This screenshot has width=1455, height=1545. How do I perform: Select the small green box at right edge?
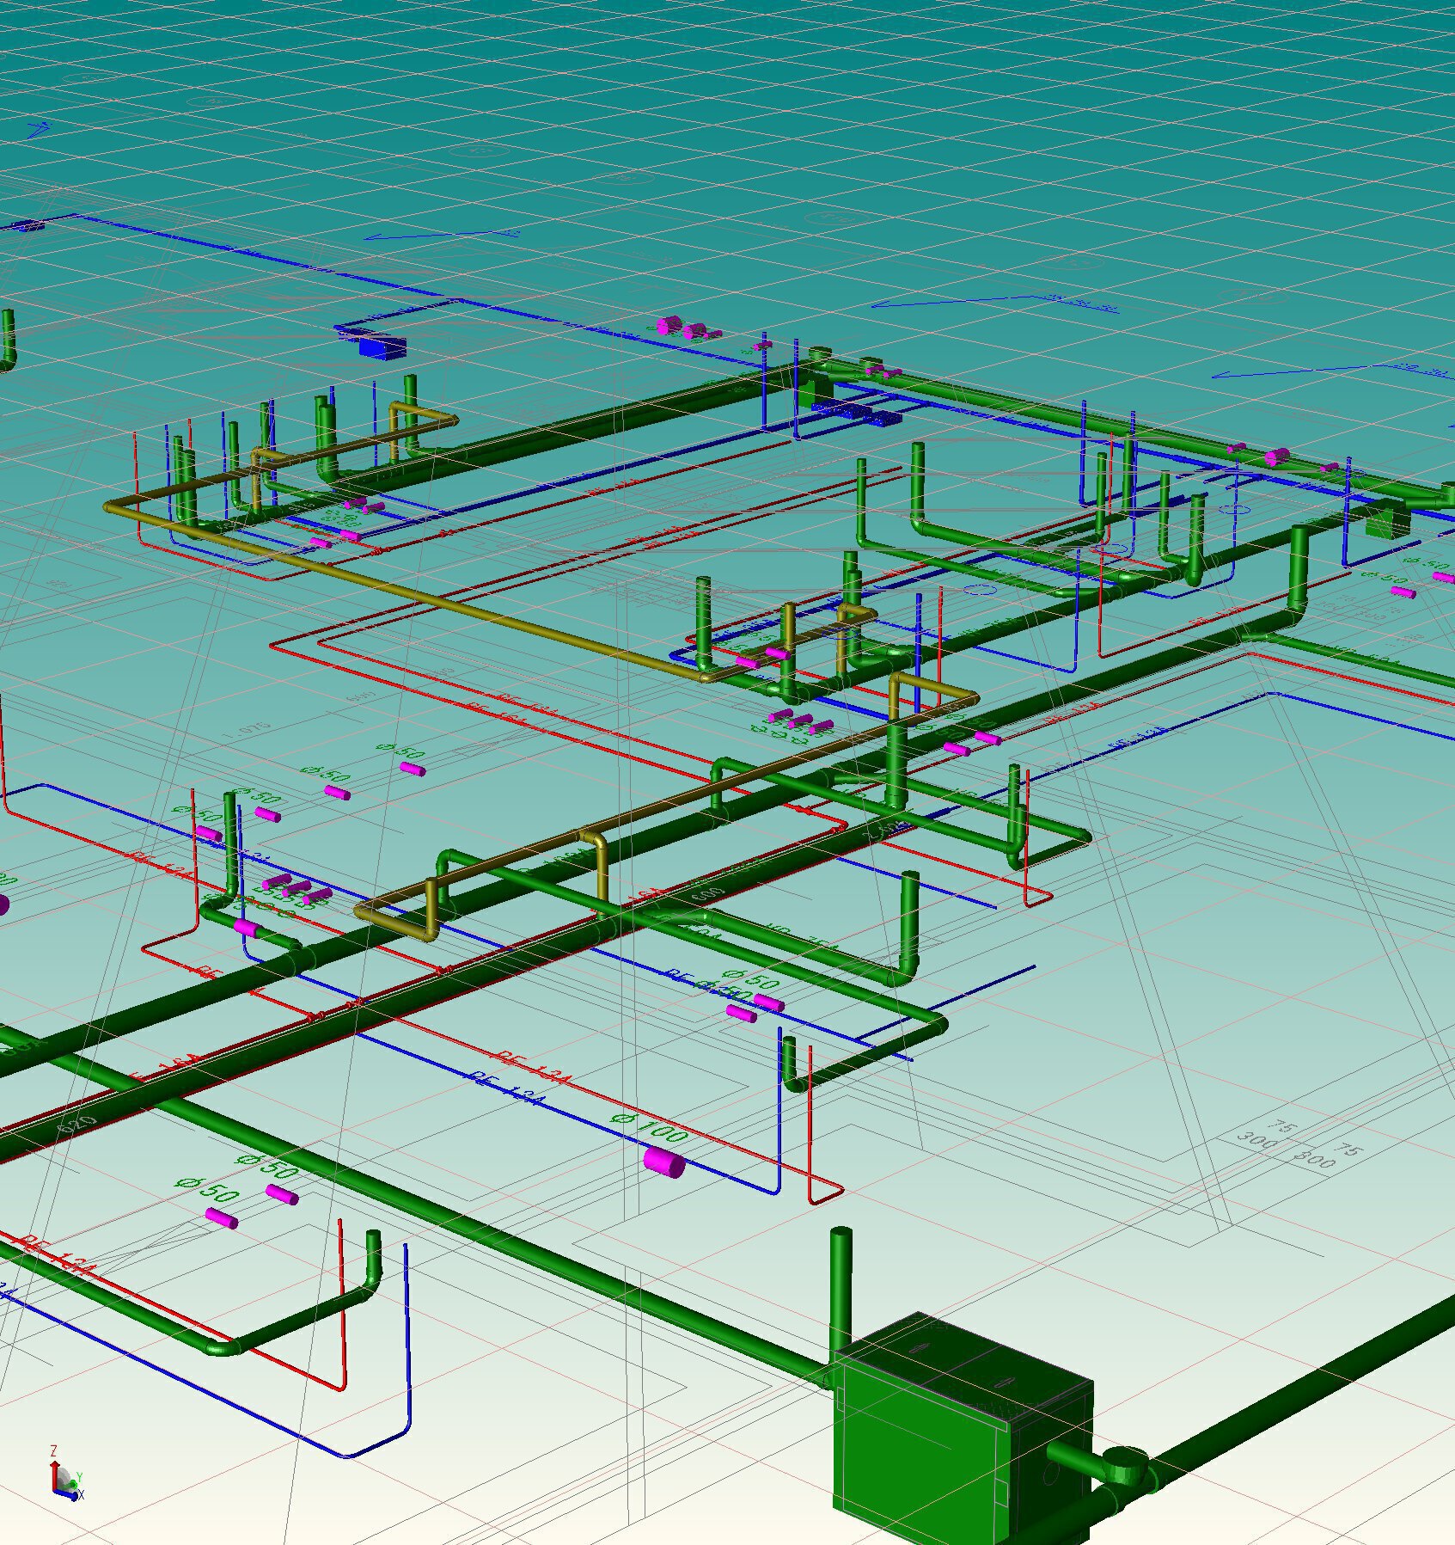coord(1385,521)
